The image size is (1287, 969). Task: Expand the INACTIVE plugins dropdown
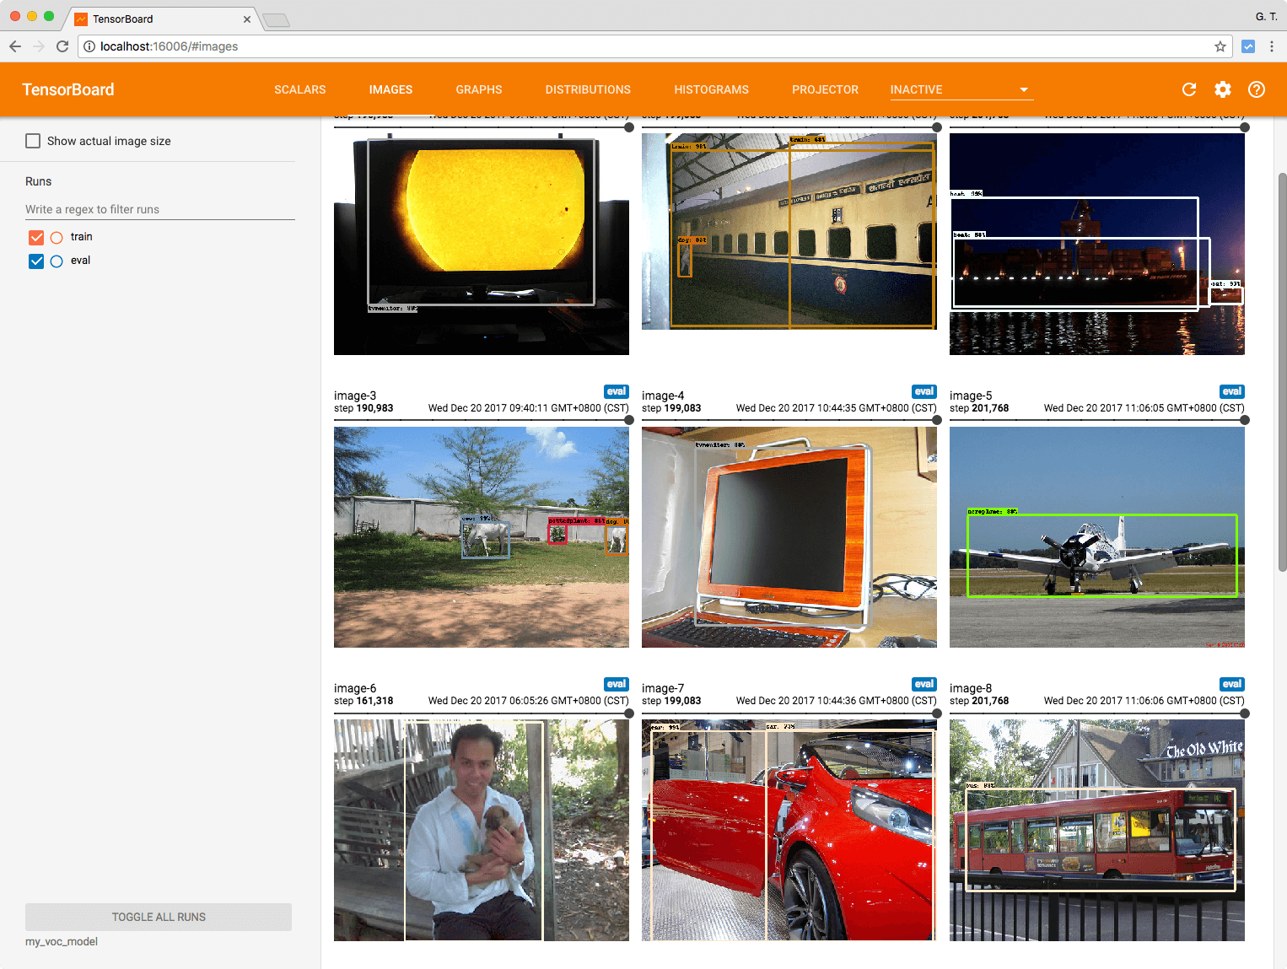(x=1024, y=89)
